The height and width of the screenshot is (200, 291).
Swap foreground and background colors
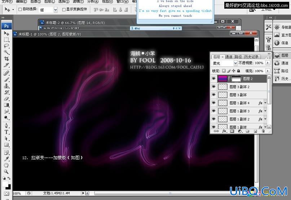coord(9,178)
